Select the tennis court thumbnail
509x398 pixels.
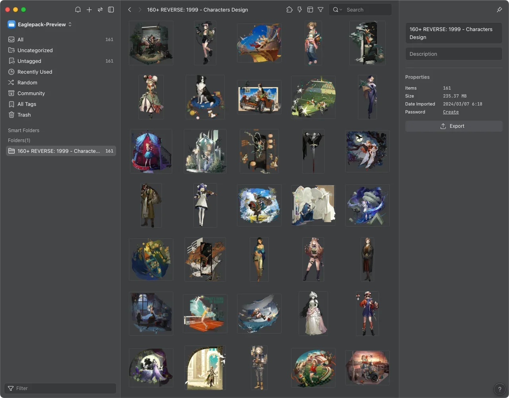(x=205, y=314)
